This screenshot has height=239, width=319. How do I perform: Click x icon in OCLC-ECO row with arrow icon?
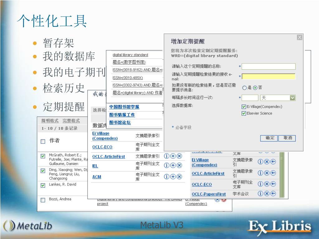point(267,184)
